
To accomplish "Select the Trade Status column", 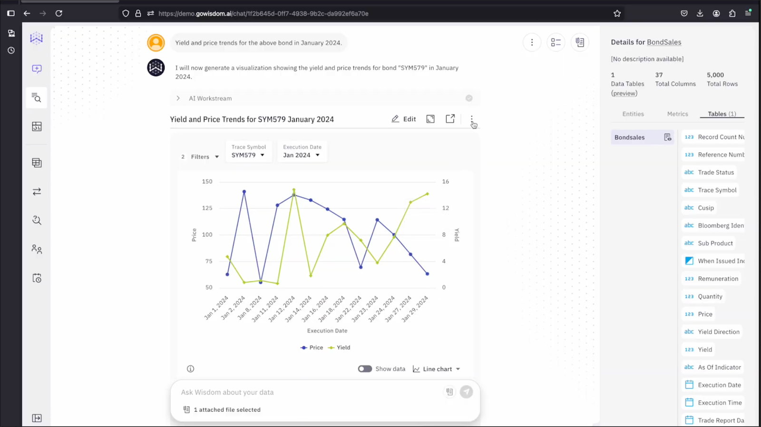I will pos(710,172).
